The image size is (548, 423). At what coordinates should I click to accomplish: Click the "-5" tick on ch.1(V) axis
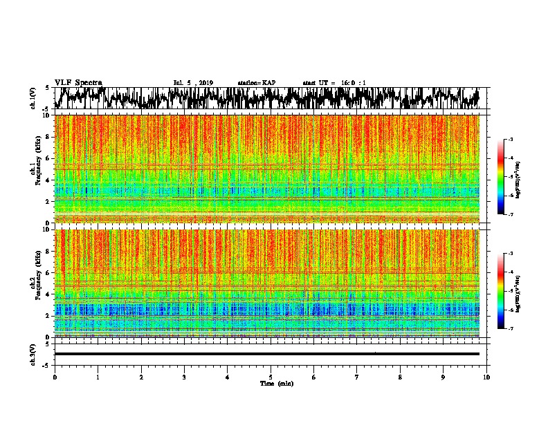pos(46,109)
